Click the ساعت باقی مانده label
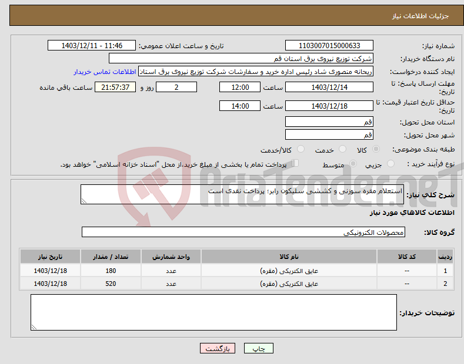Viewport: 464px width, 364px height. click(x=66, y=87)
